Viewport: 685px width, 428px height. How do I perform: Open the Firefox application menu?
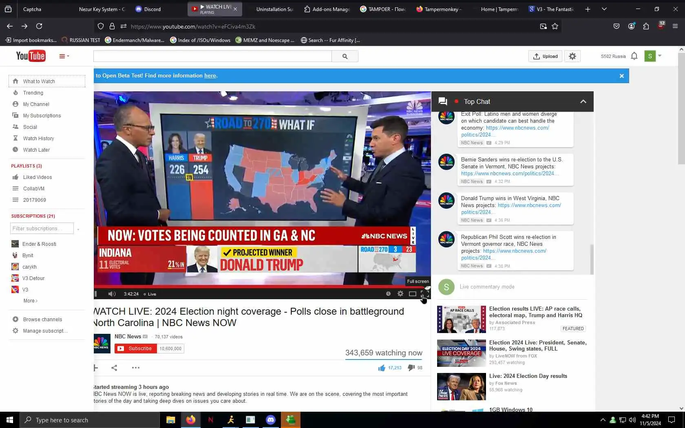[675, 26]
